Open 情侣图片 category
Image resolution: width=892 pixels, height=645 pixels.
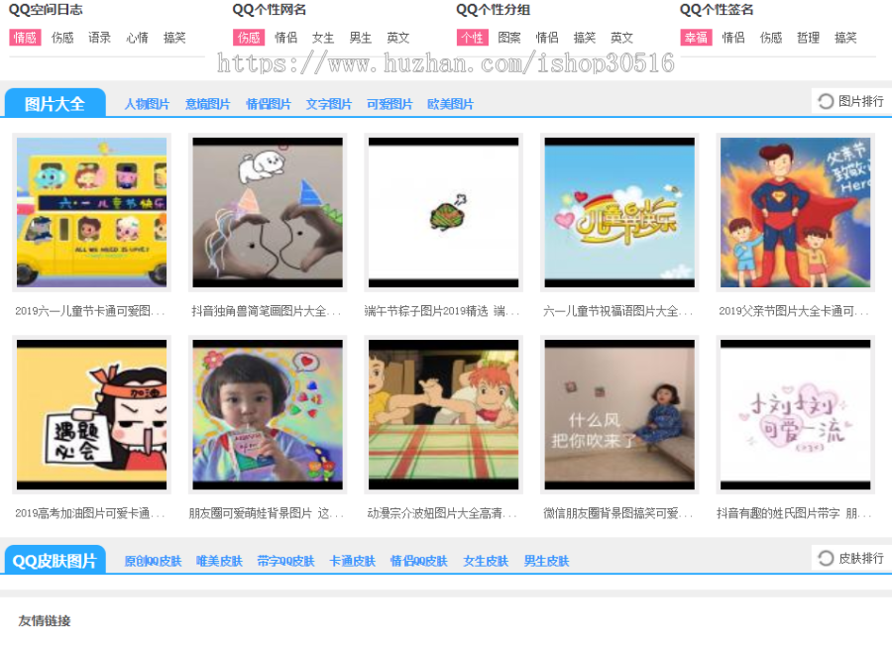coord(269,105)
